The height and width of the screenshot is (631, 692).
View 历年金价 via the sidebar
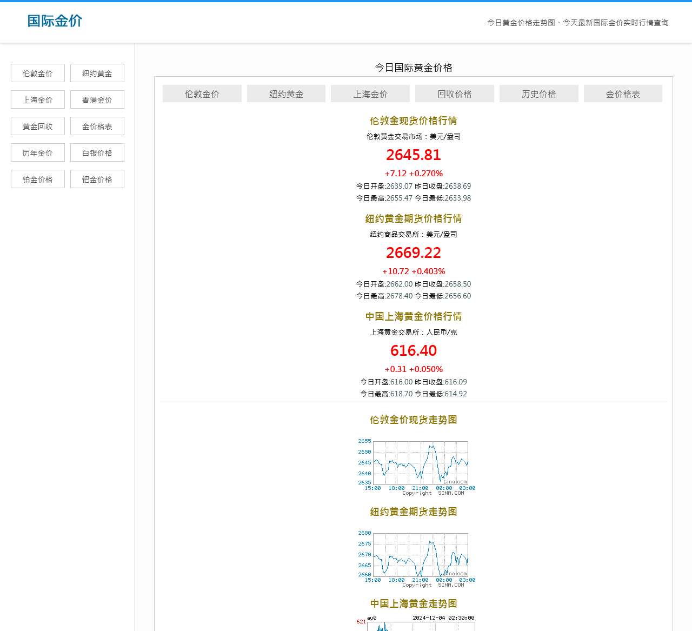(x=37, y=152)
